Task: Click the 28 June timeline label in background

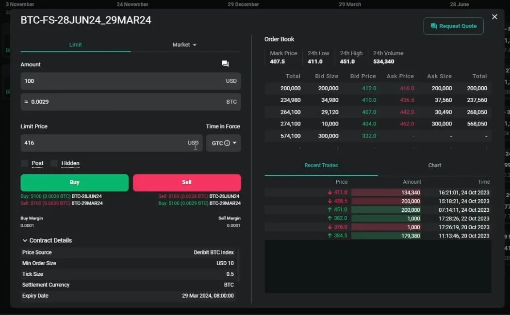Action: coord(459,4)
